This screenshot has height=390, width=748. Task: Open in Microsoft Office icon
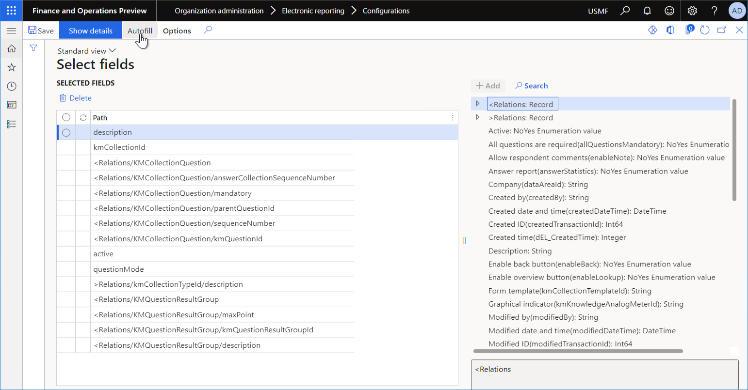tap(670, 30)
